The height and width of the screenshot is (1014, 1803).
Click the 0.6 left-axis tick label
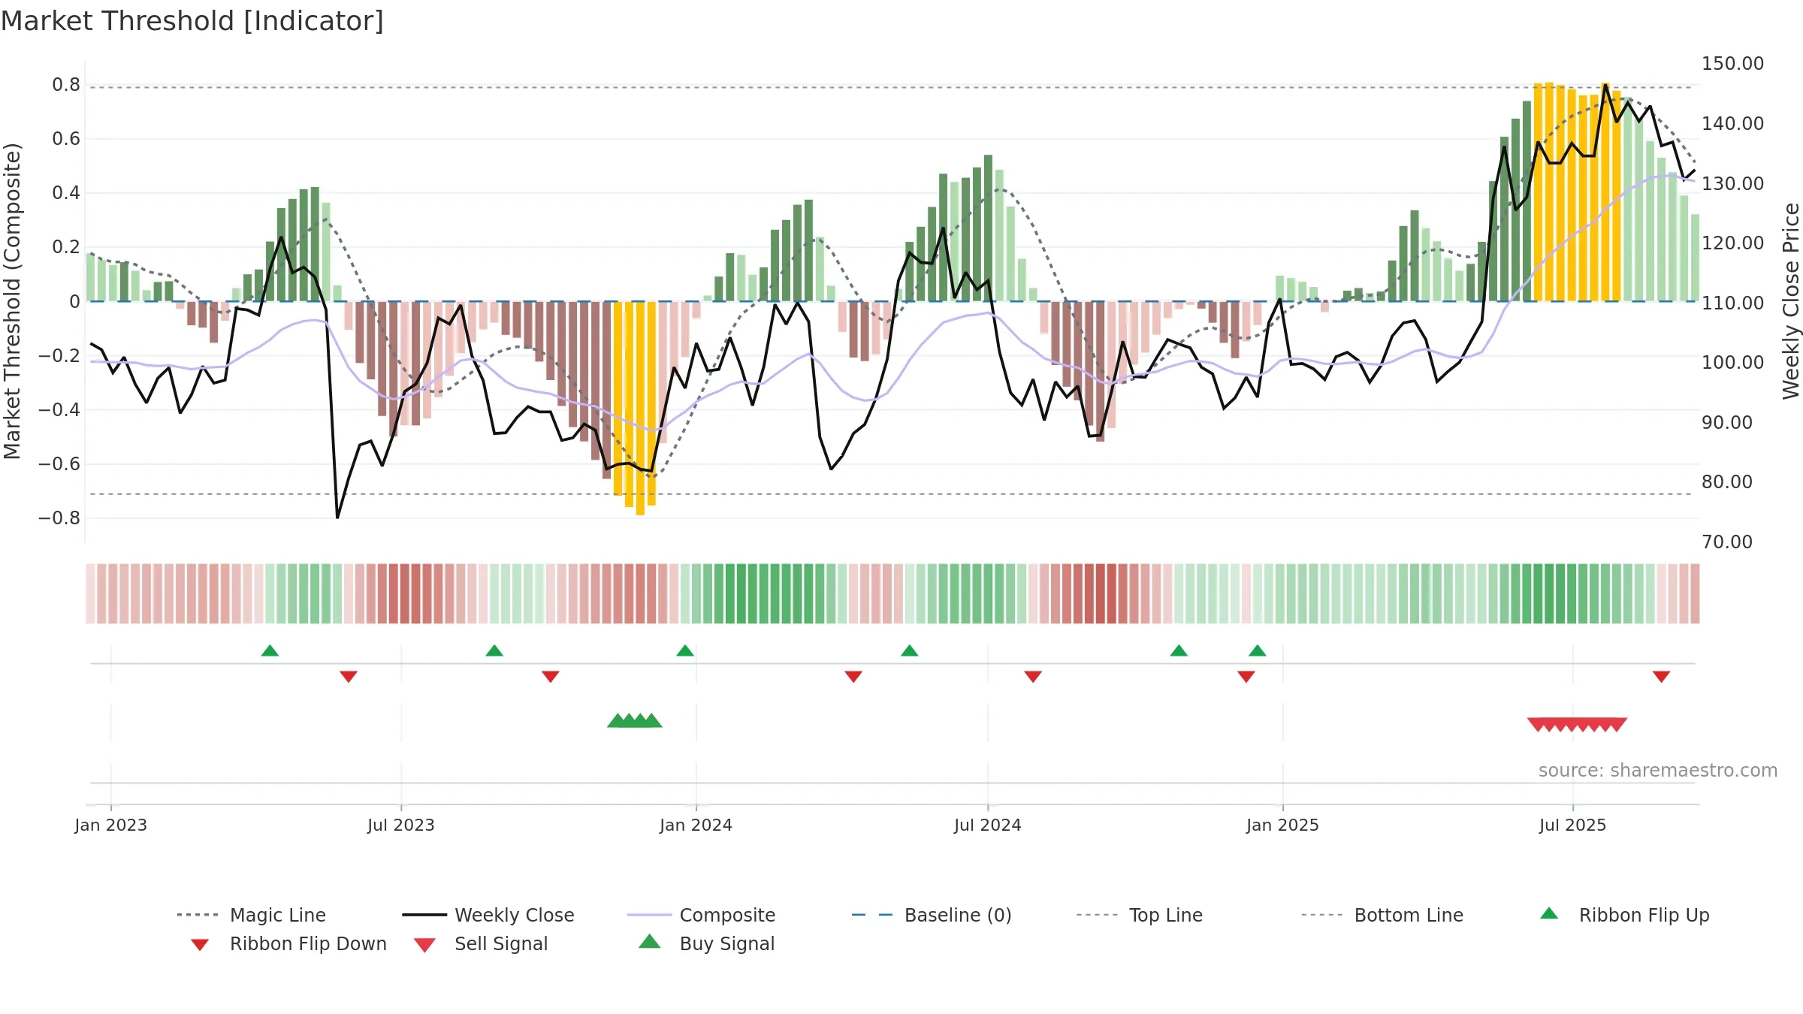tap(66, 139)
